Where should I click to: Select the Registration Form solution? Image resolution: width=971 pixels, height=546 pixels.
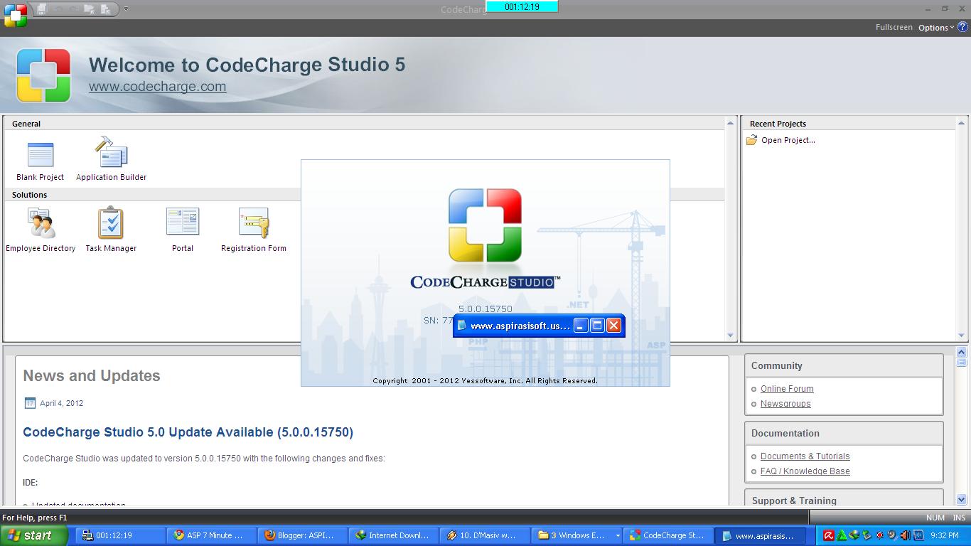click(254, 230)
